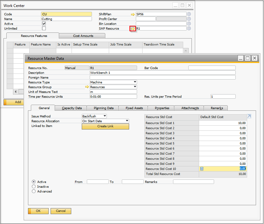Open the Cost Amounts tab
264x224 pixels.
[83, 36]
